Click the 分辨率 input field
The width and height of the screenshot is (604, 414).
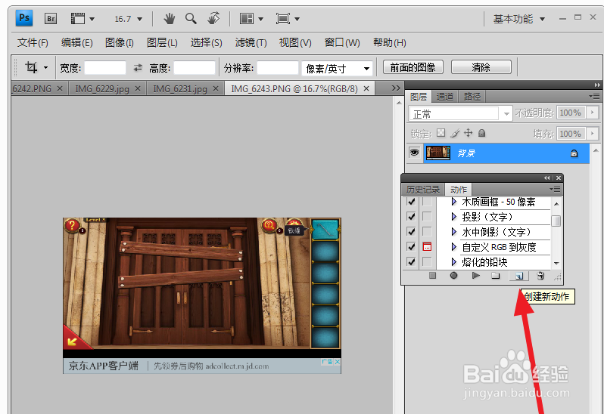click(x=277, y=68)
